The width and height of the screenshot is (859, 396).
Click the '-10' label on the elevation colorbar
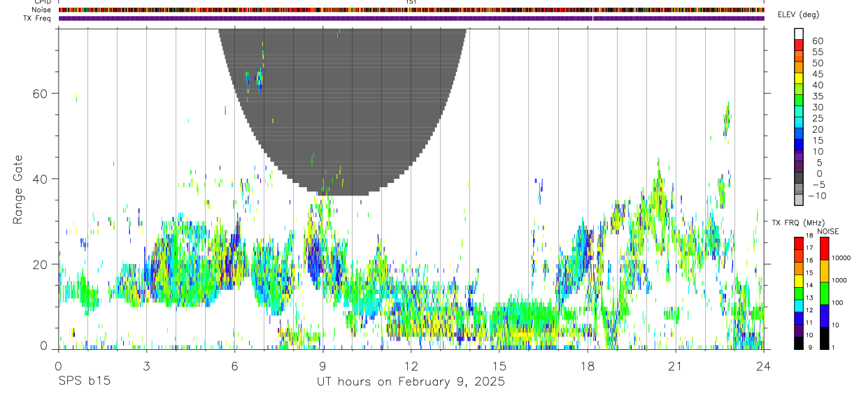click(x=817, y=196)
